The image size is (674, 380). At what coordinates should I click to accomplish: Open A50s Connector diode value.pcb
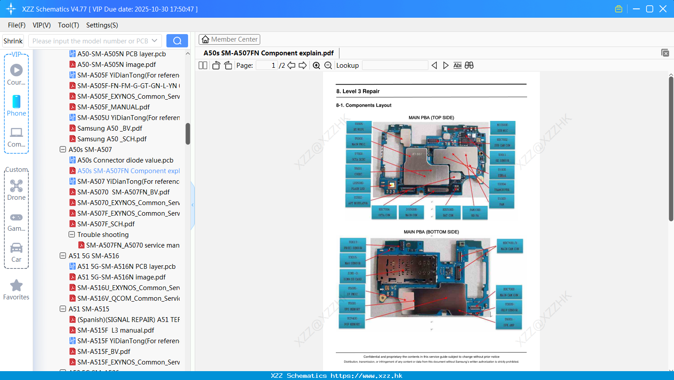click(x=125, y=160)
